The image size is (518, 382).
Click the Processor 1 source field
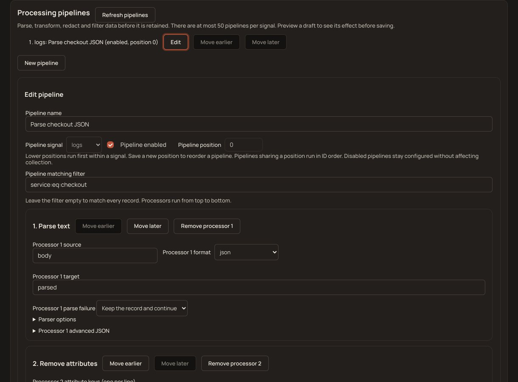pos(95,256)
